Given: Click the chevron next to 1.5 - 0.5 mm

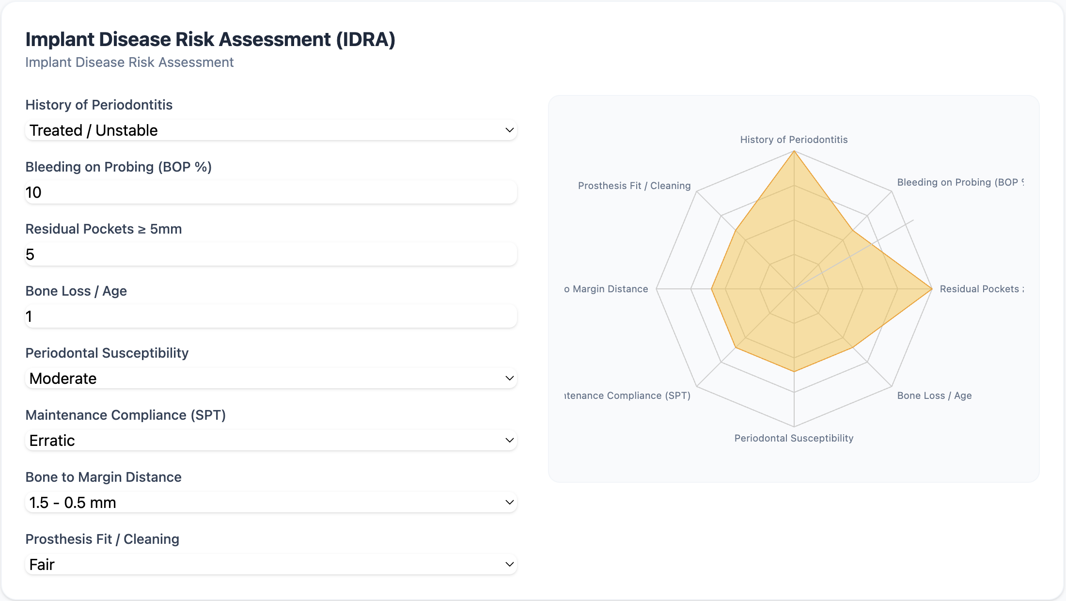Looking at the screenshot, I should [509, 502].
